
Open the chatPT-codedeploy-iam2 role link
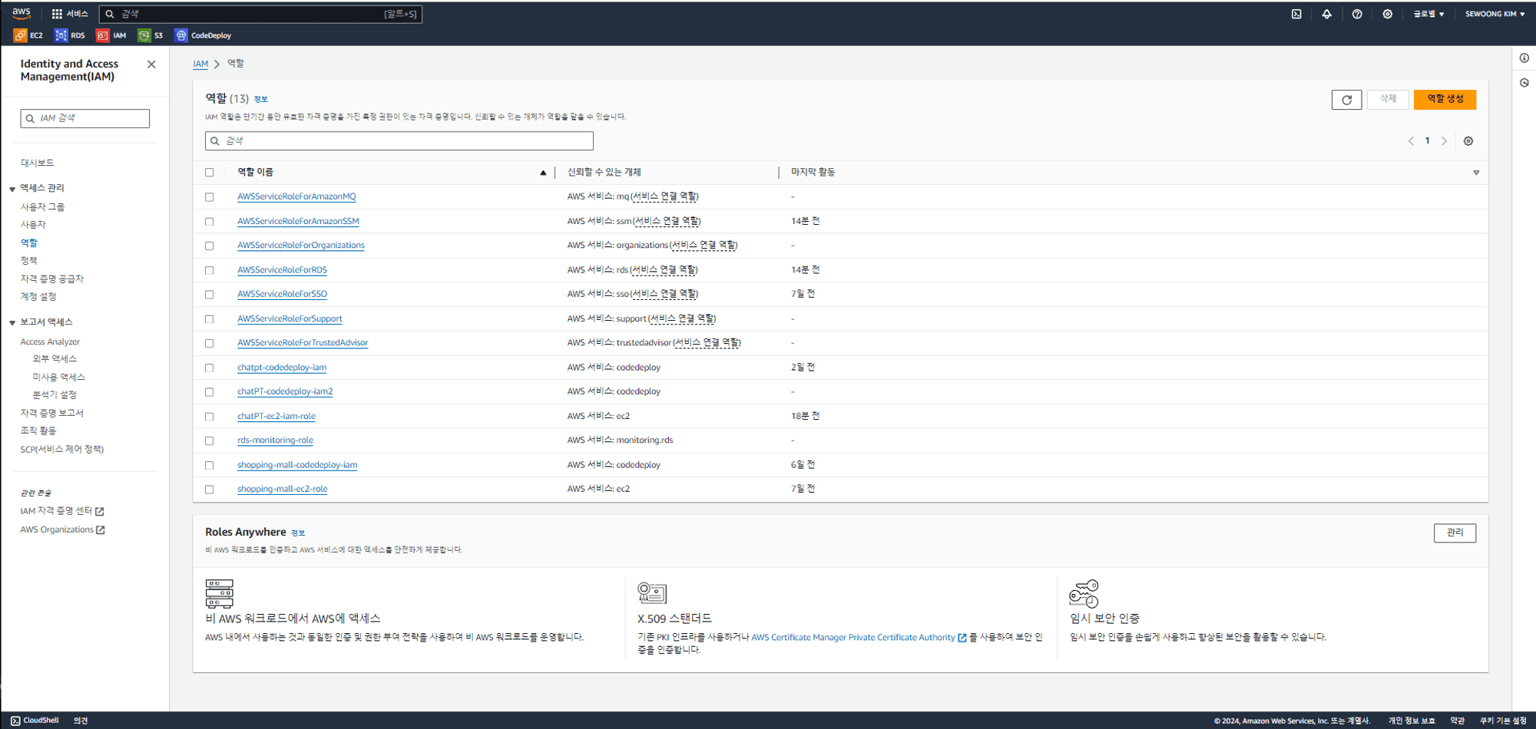[285, 391]
